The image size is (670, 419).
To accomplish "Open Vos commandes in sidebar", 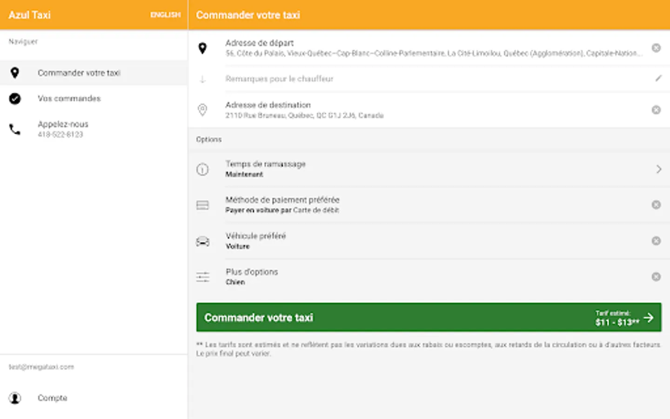I will click(x=69, y=99).
